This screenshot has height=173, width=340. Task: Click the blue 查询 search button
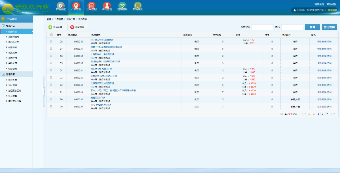pos(312,27)
